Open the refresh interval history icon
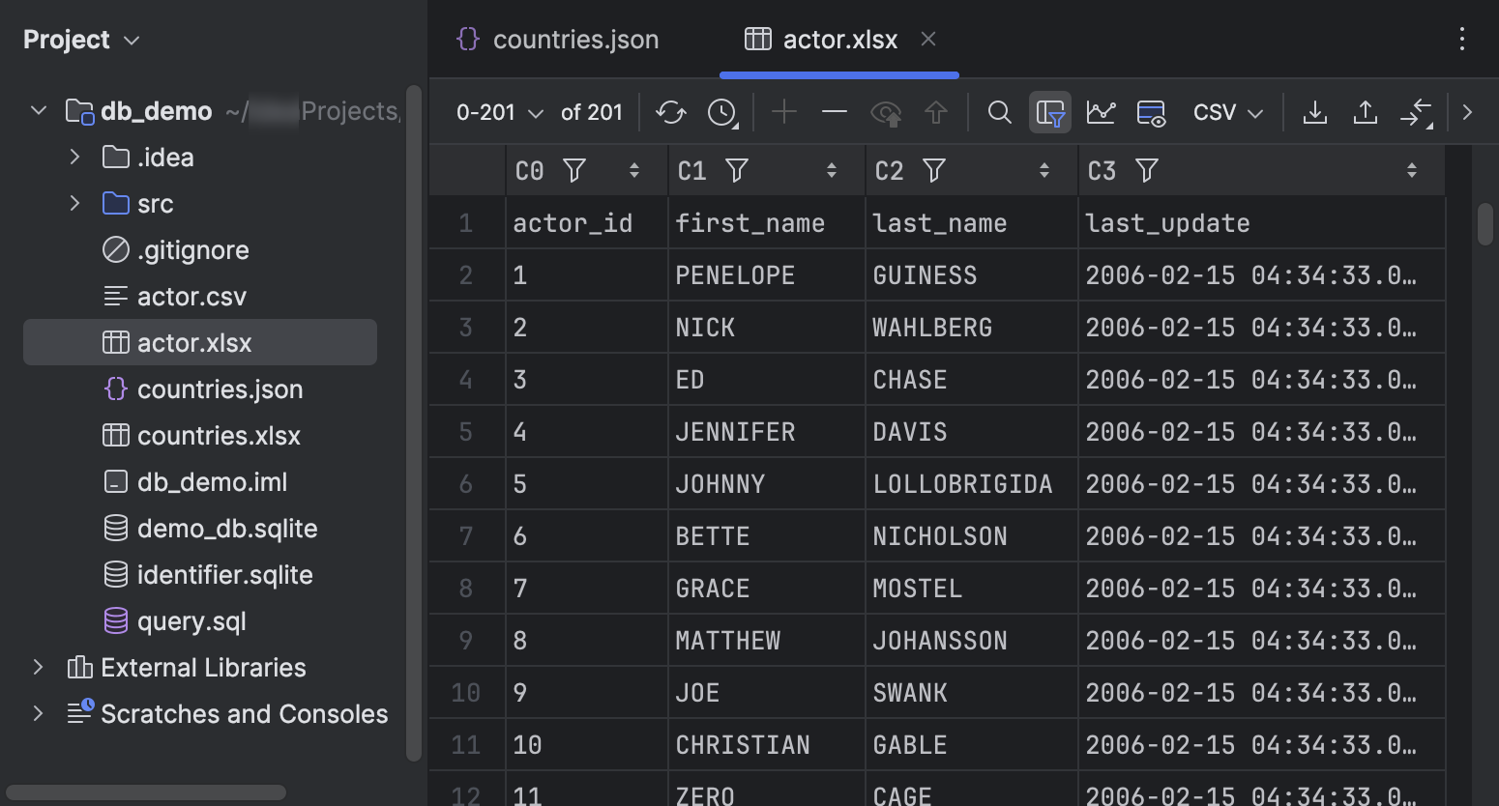 [x=721, y=112]
